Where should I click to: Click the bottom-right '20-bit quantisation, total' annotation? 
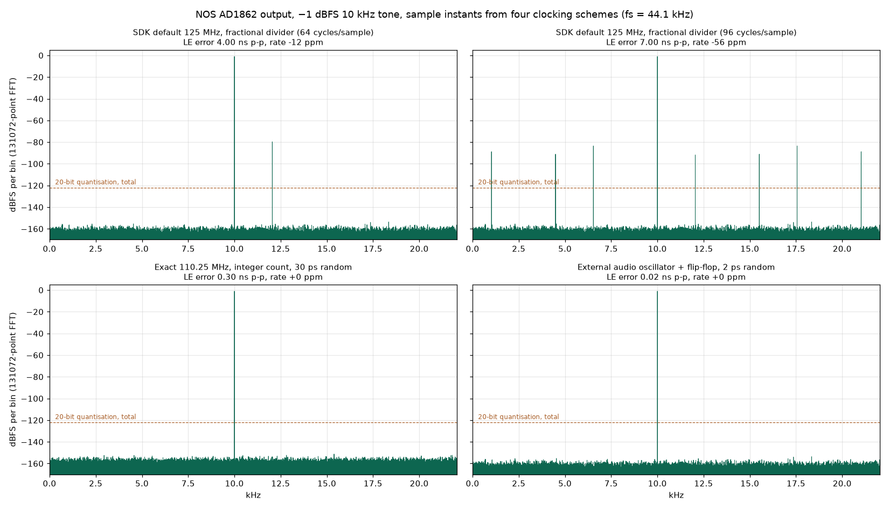coord(518,417)
